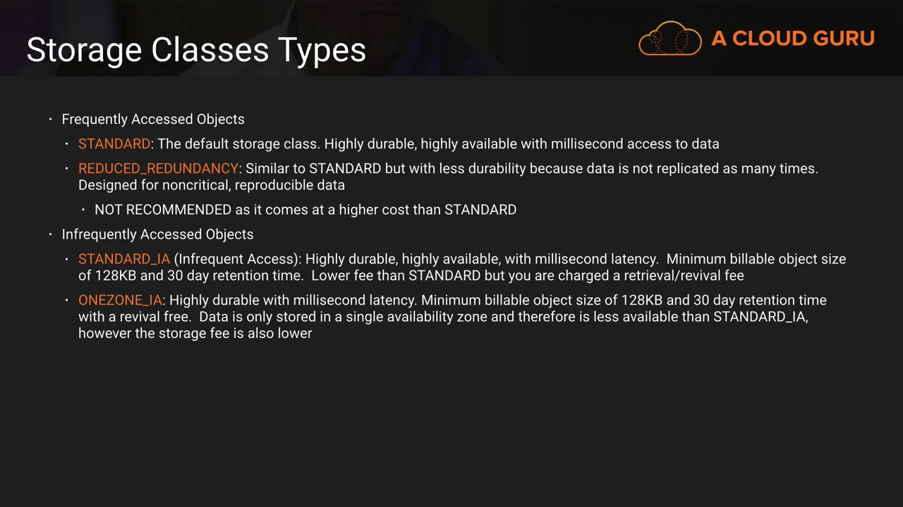The height and width of the screenshot is (507, 903).
Task: Click "Designed for noncritical, reproducible data" line
Action: pyautogui.click(x=212, y=185)
